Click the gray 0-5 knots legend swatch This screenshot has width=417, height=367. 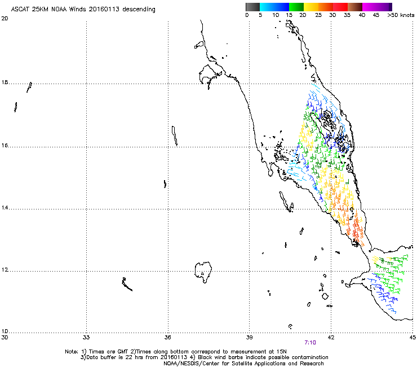252,7
